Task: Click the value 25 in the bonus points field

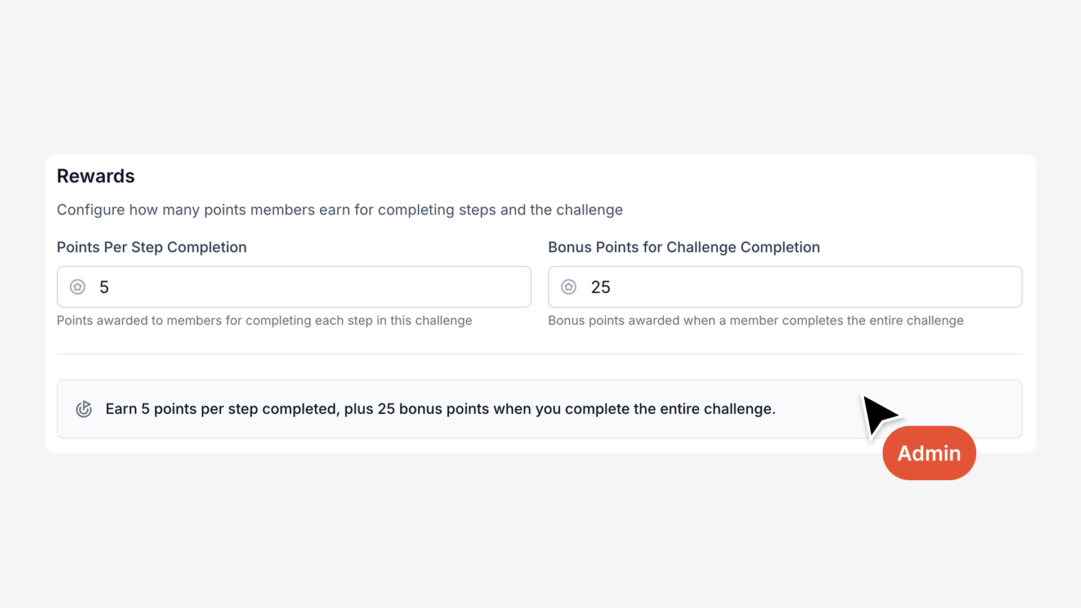Action: 600,287
